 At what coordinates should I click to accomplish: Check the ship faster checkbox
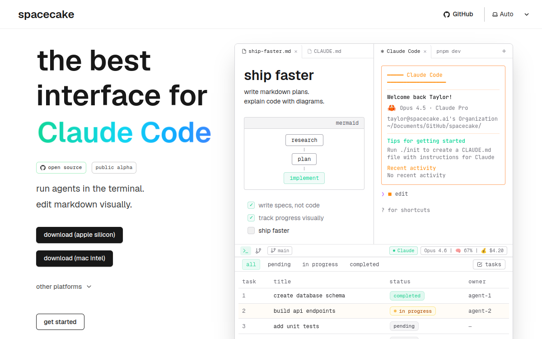point(251,231)
